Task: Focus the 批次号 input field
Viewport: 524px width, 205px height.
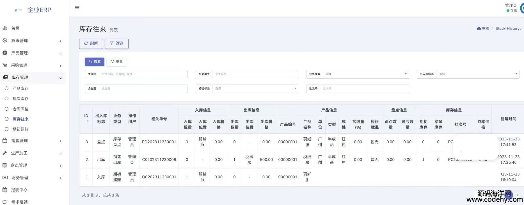Action: 364,89
